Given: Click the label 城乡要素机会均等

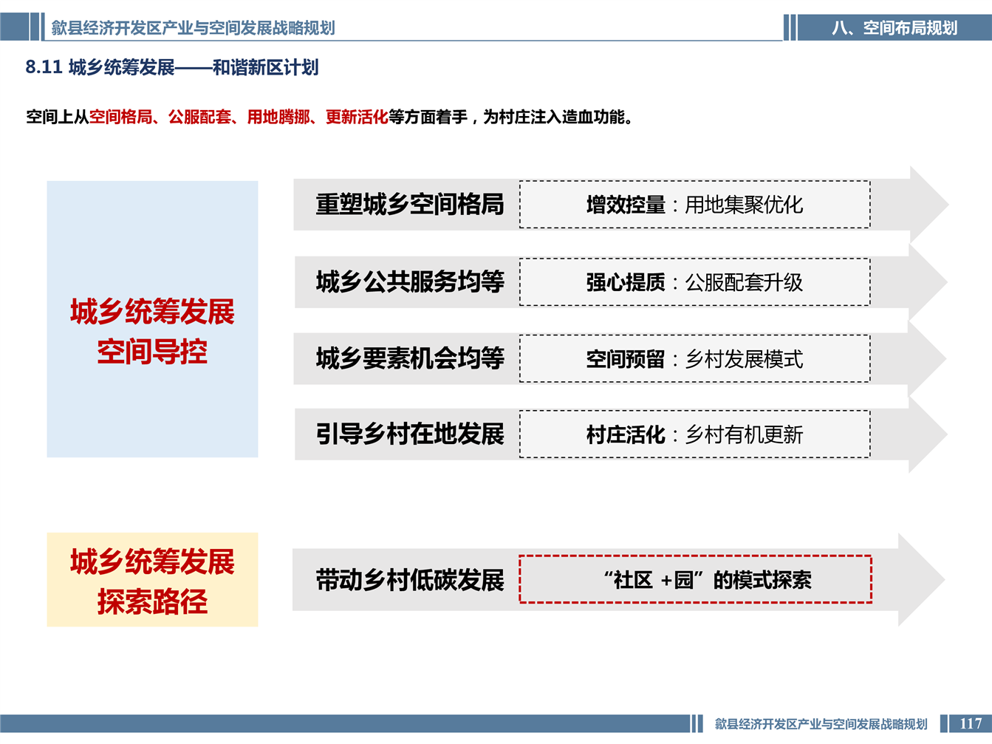Looking at the screenshot, I should 410,358.
